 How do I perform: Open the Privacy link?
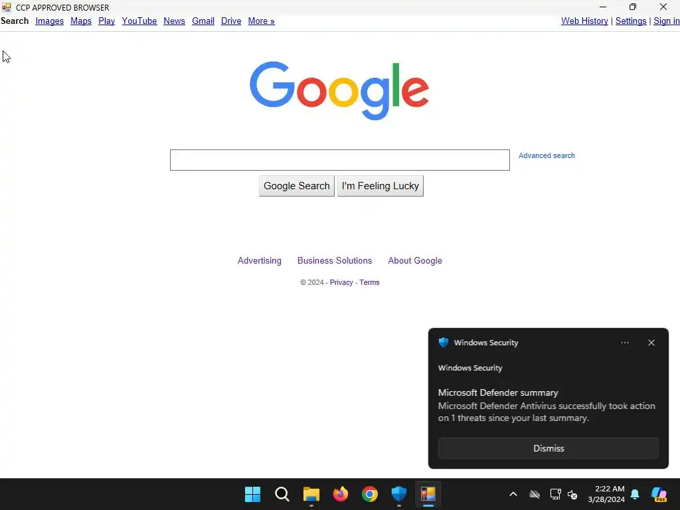tap(341, 282)
